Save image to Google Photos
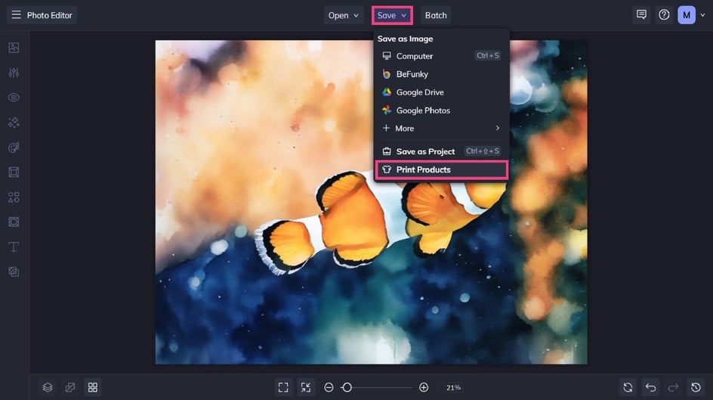 (440, 110)
